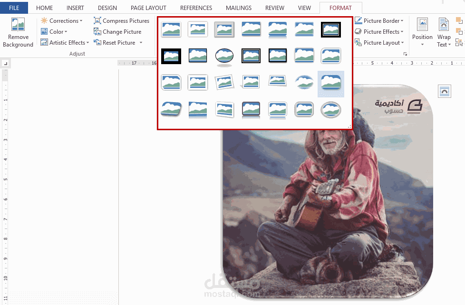This screenshot has height=305, width=465.
Task: Click Compress Pictures
Action: click(122, 21)
